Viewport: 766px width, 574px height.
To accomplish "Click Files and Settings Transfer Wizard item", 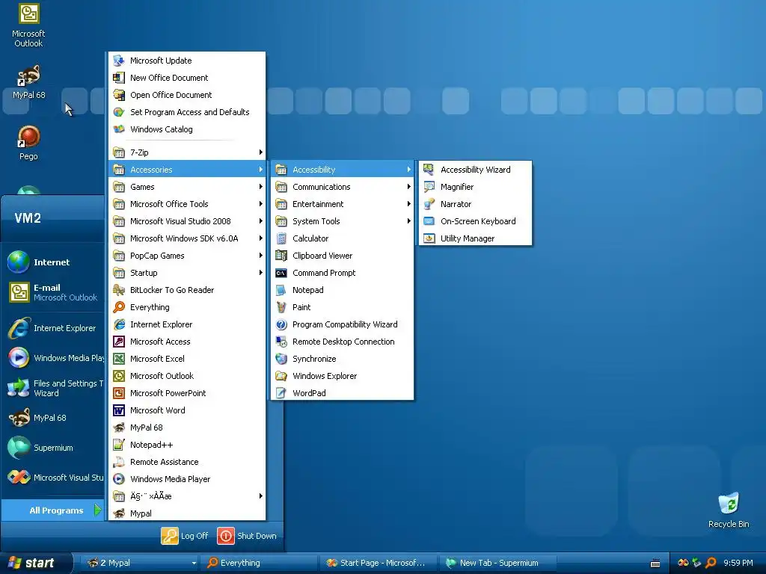I will 53,388.
